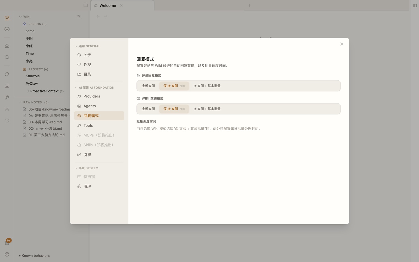
Task: Set WIKI 改进模式 to 仅 @ 立即
Action: click(x=174, y=109)
